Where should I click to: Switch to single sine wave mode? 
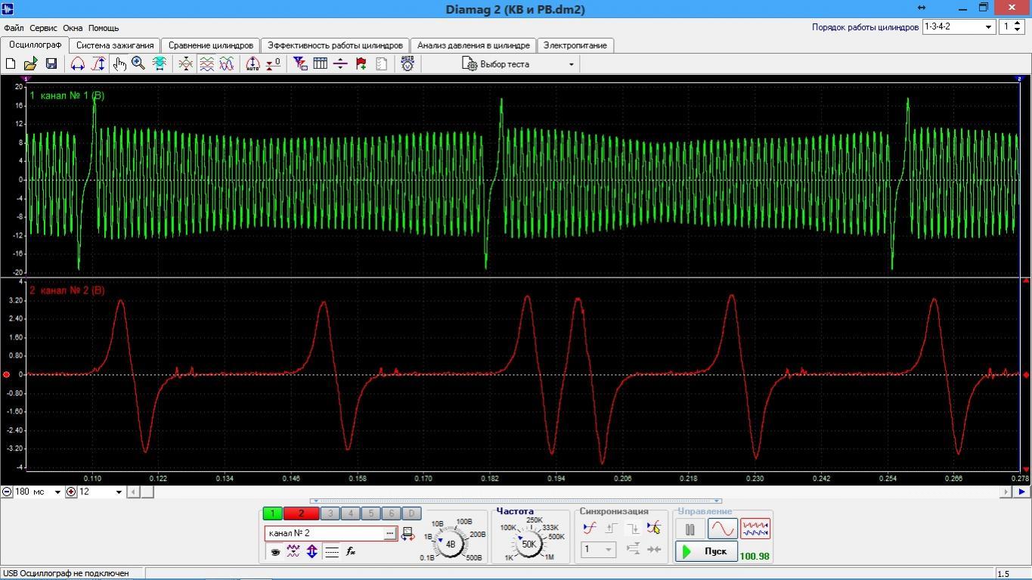(x=722, y=529)
